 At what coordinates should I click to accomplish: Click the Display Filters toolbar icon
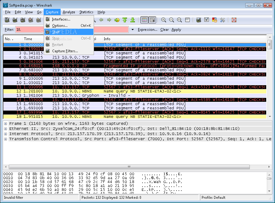tap(206, 20)
